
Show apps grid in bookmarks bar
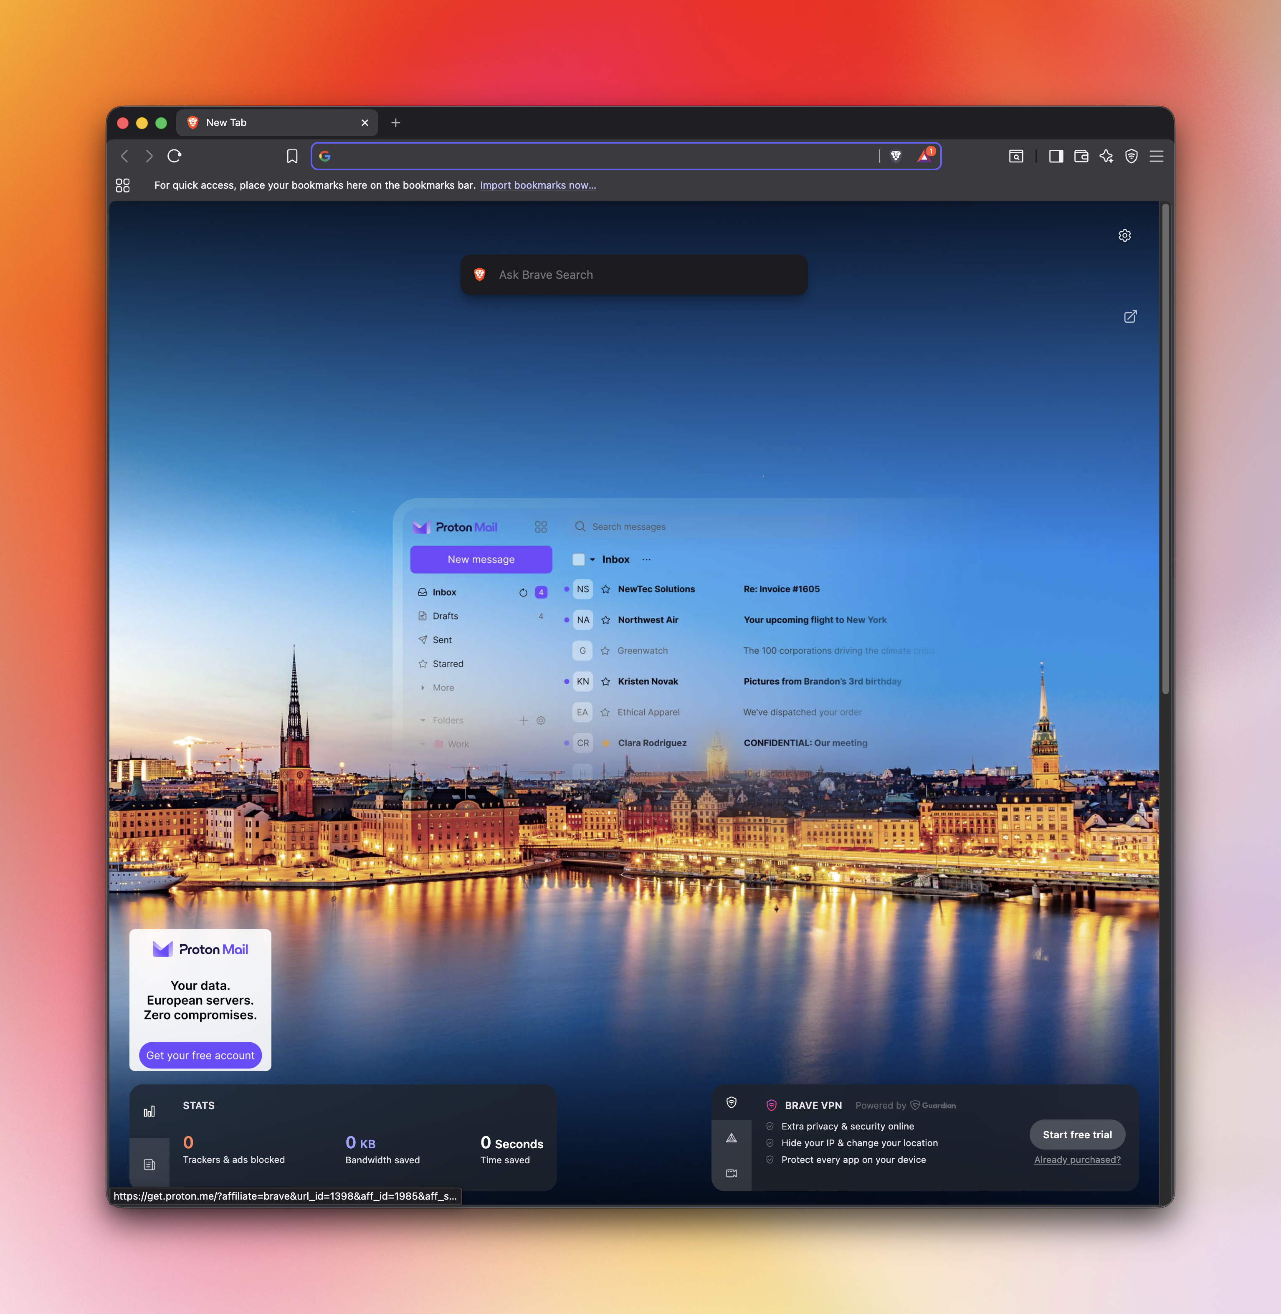[x=122, y=185]
